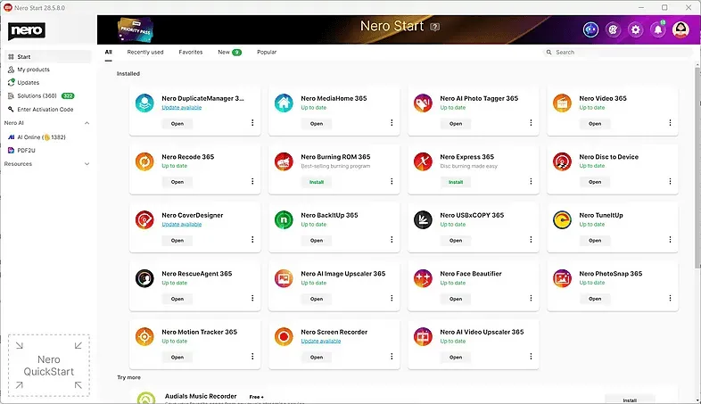Click the Nero USBxCOPY 365 icon
Image resolution: width=701 pixels, height=404 pixels.
[423, 220]
